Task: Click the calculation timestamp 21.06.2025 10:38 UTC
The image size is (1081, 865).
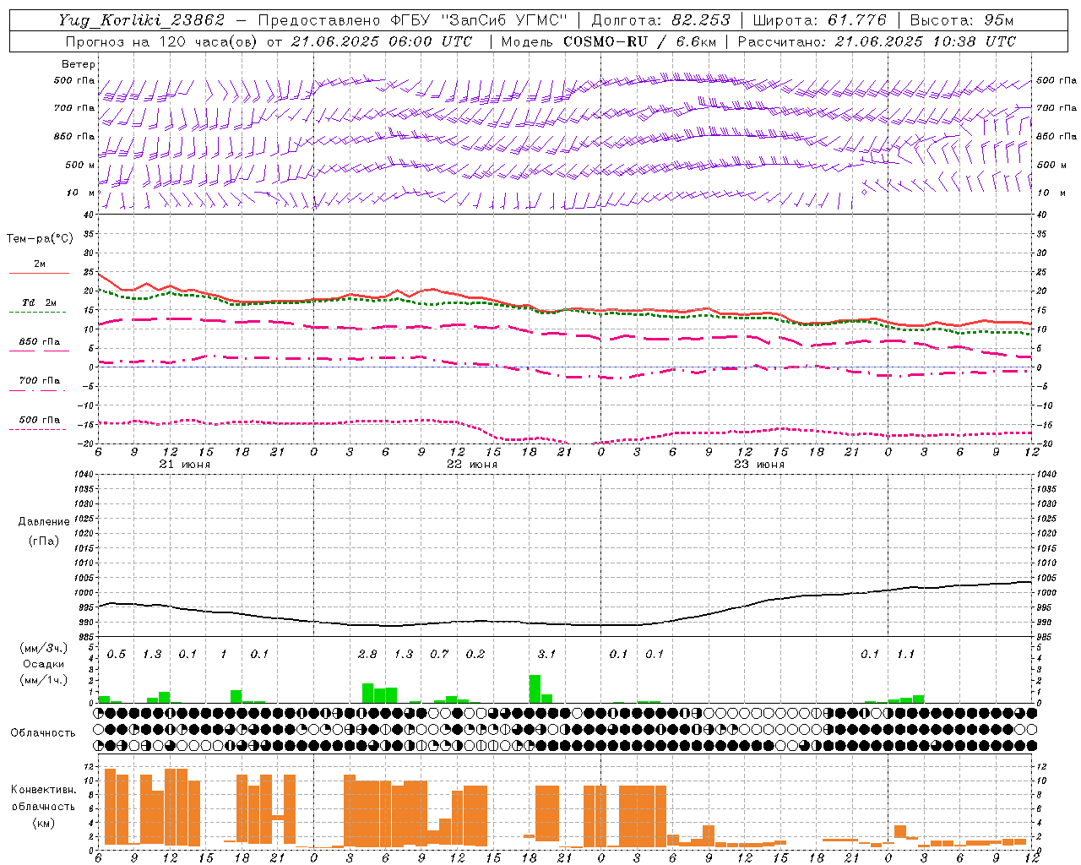Action: coord(926,41)
